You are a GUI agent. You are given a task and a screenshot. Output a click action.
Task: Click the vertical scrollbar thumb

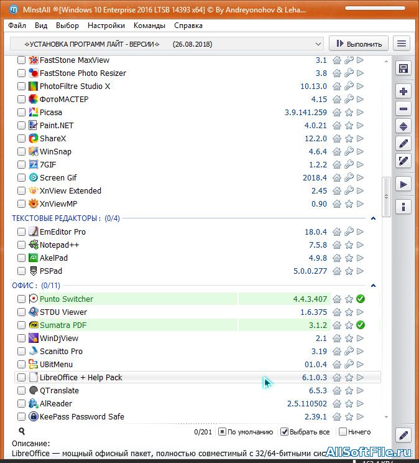pyautogui.click(x=386, y=197)
